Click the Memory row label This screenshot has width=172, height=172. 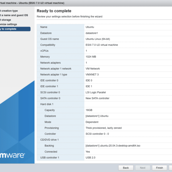(45, 57)
